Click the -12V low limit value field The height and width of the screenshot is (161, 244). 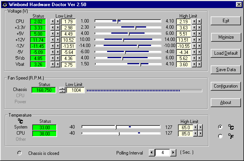(x=68, y=46)
